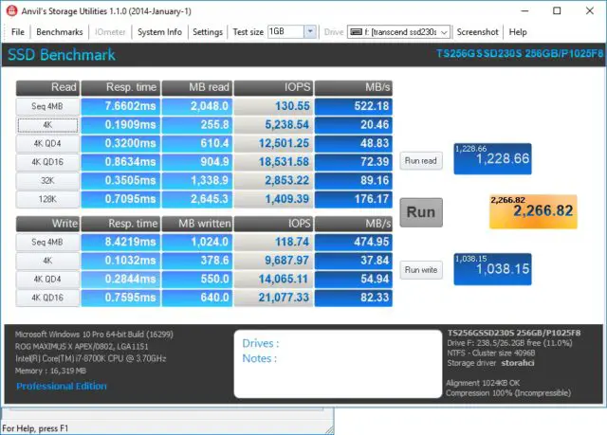This screenshot has height=435, width=607.
Task: Click the 32K read test button
Action: click(47, 181)
